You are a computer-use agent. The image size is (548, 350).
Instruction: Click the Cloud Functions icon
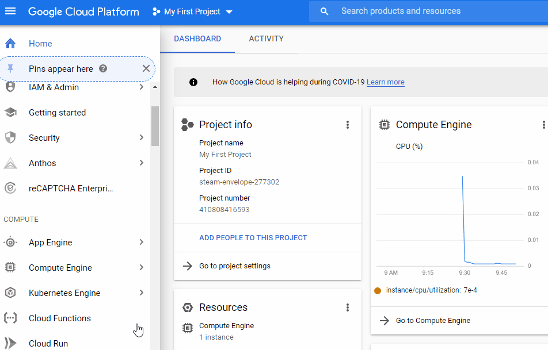pos(10,318)
